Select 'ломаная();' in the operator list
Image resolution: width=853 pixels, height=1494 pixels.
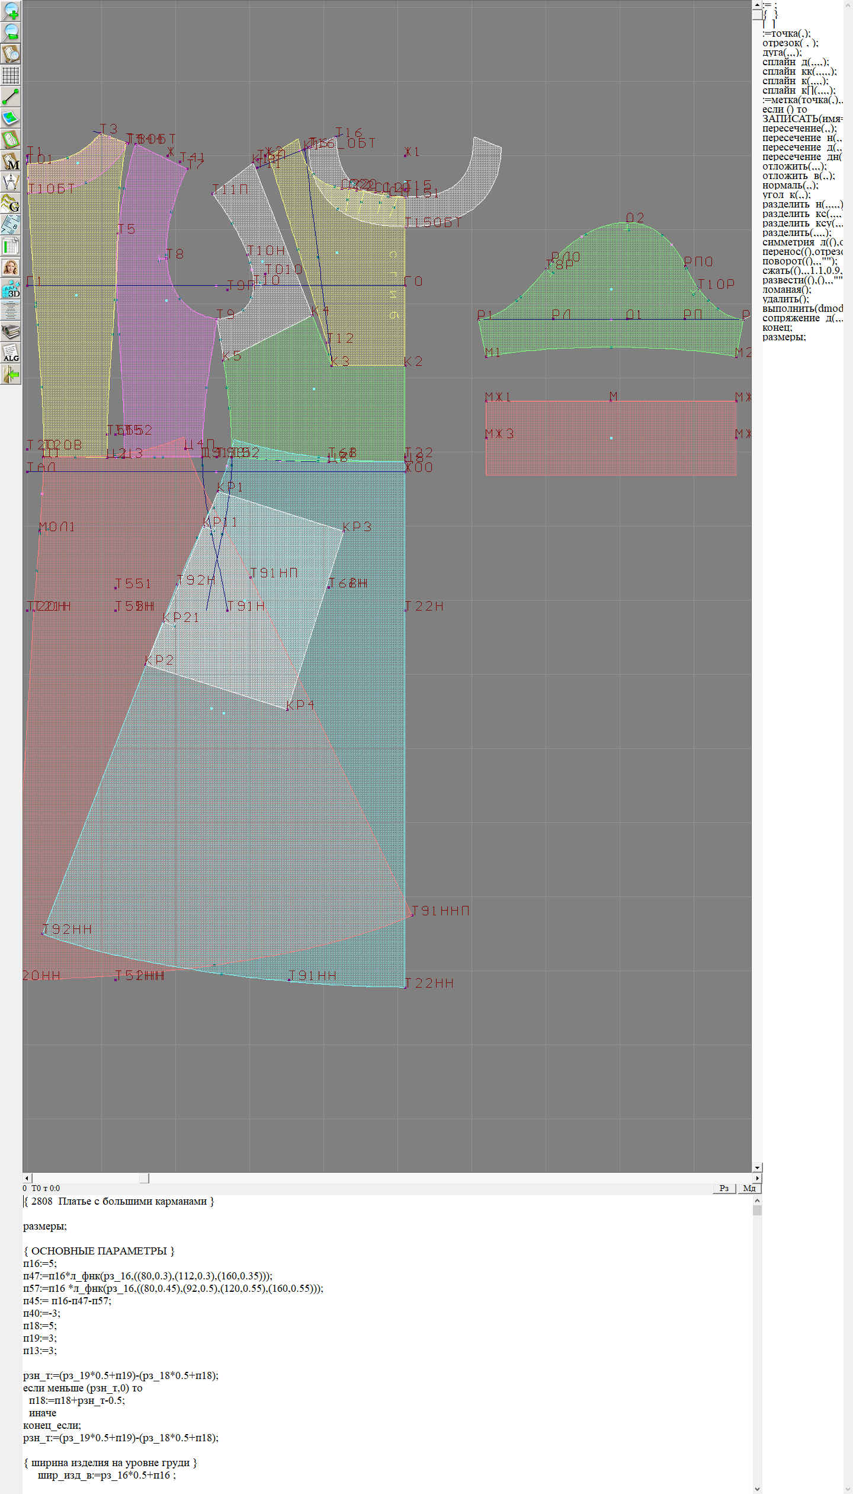(x=787, y=289)
